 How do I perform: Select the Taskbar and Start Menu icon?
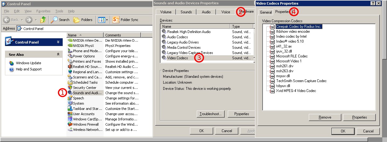[x=70, y=109]
